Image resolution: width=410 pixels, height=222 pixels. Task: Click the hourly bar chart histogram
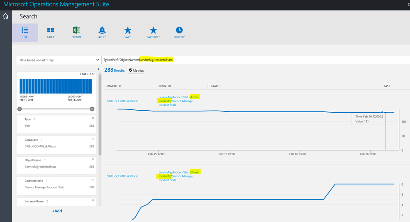(56, 86)
